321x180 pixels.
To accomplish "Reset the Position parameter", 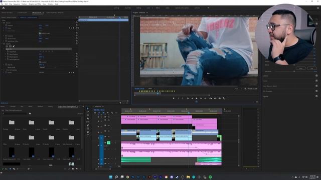I will 77,25.
